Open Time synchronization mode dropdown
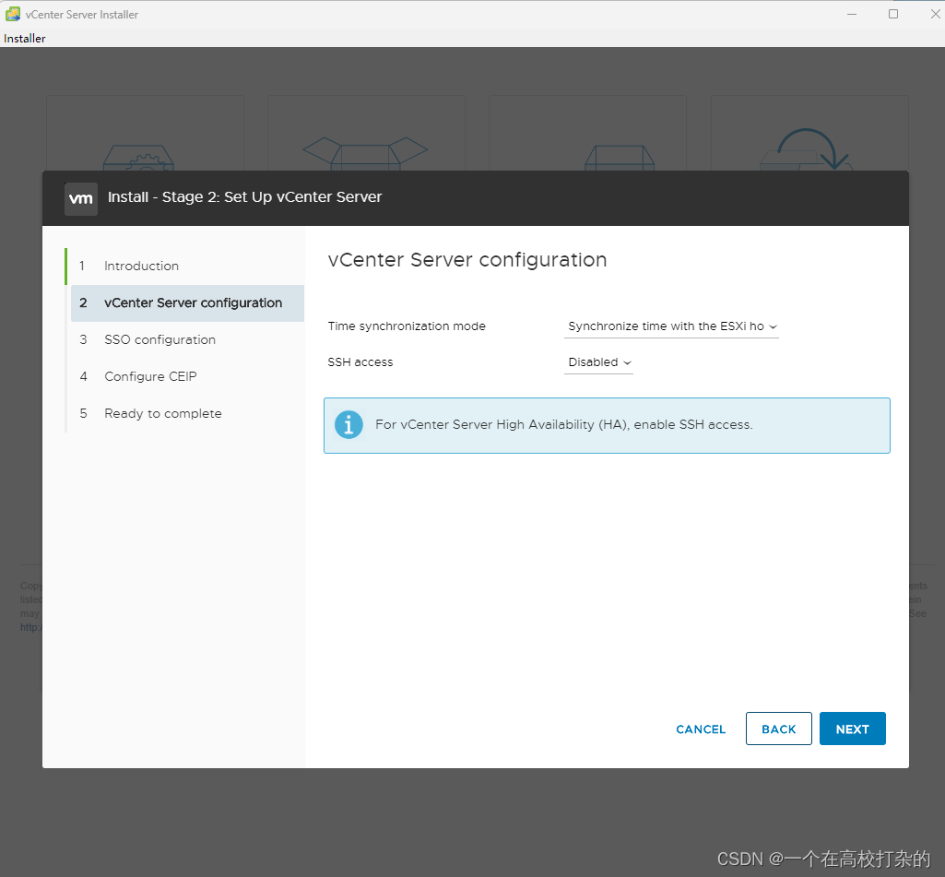Image resolution: width=945 pixels, height=877 pixels. (671, 326)
